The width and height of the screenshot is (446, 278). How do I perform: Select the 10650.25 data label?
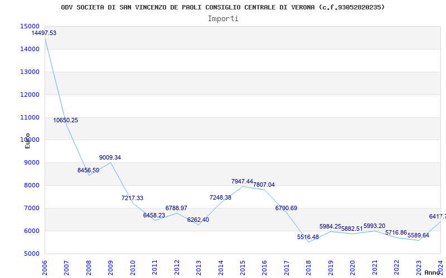tap(65, 120)
